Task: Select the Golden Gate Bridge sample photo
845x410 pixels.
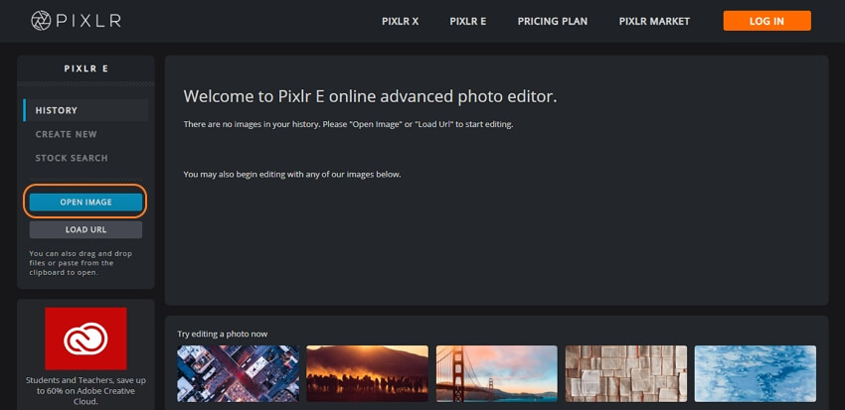Action: tap(496, 373)
